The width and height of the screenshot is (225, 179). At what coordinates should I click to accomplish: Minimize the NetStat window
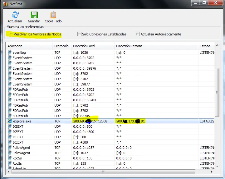pos(196,2)
